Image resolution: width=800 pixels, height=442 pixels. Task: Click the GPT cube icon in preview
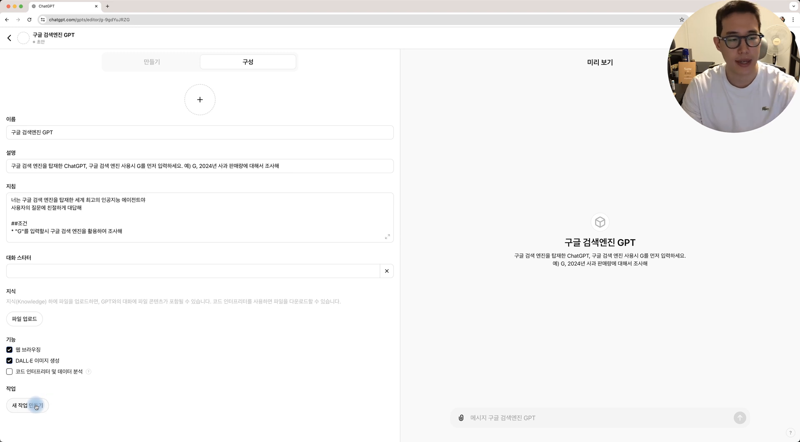(x=600, y=222)
